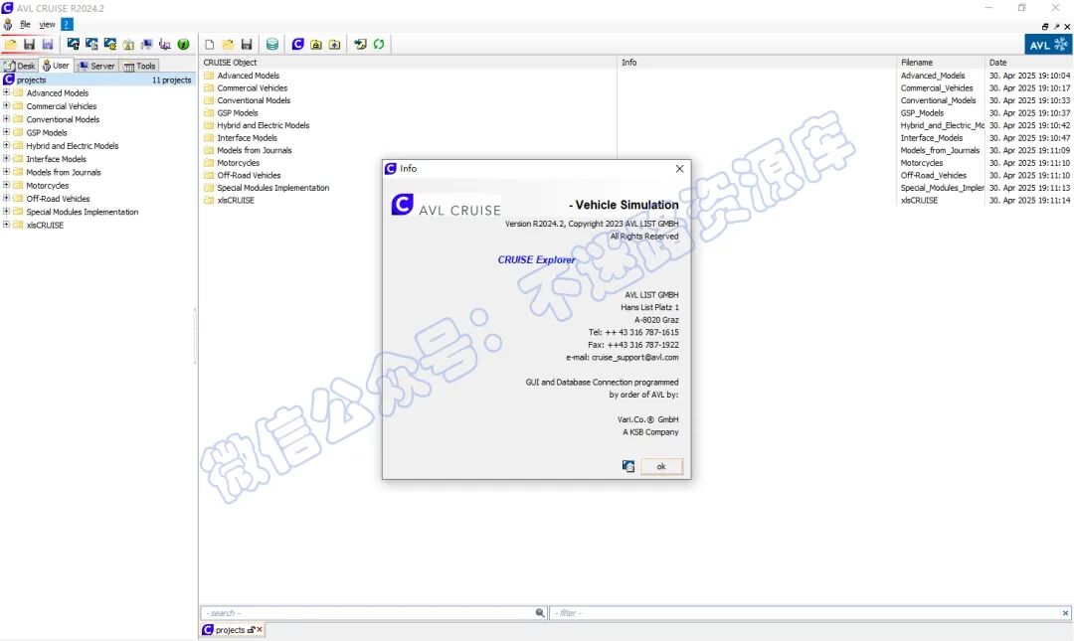Click the starred folder icon in explorer toolbar
This screenshot has width=1074, height=641.
click(334, 44)
